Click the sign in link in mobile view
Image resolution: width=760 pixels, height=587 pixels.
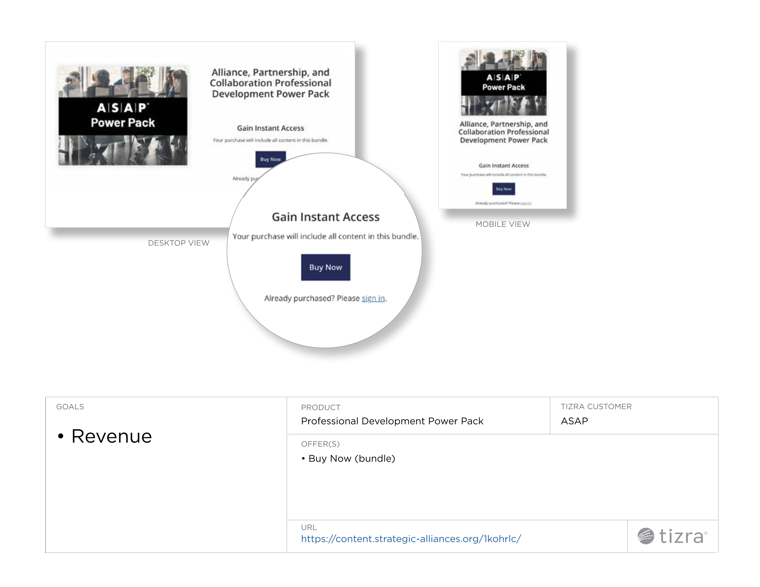[526, 203]
